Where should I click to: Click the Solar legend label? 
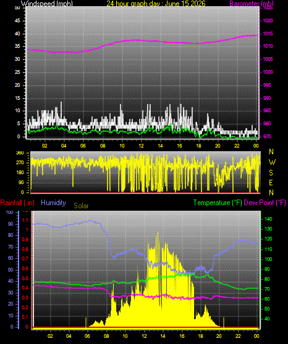(81, 206)
